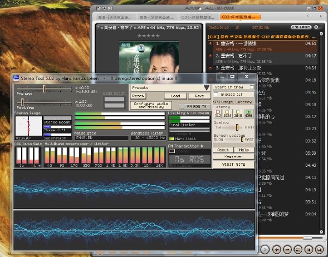Image resolution: width=328 pixels, height=257 pixels.
Task: Click VISIT SITE button
Action: coord(233,164)
